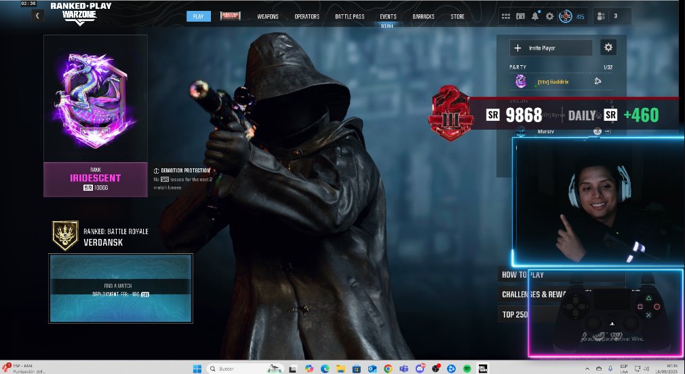Click the join arrow icon next to Mursiv
Image resolution: width=685 pixels, height=374 pixels.
[608, 131]
